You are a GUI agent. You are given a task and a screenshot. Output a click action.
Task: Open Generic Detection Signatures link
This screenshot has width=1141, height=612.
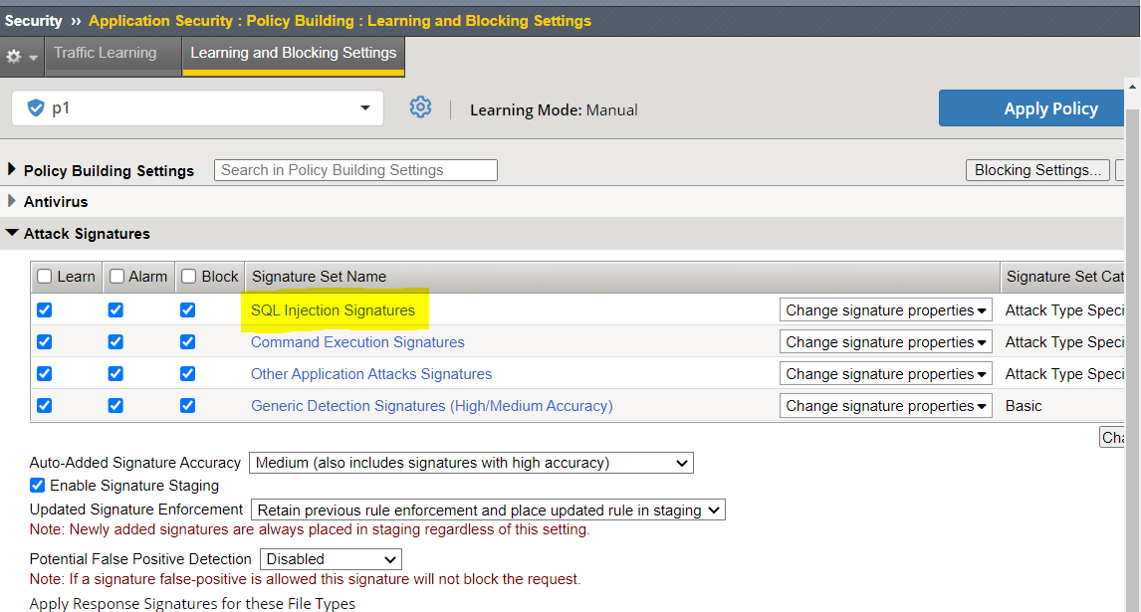[431, 406]
